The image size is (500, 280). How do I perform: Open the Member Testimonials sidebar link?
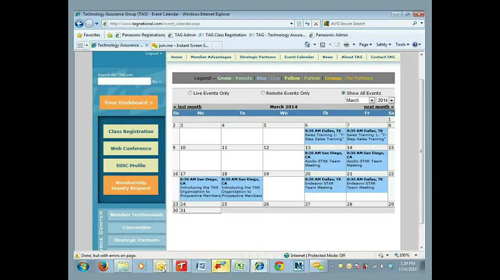[x=137, y=215]
